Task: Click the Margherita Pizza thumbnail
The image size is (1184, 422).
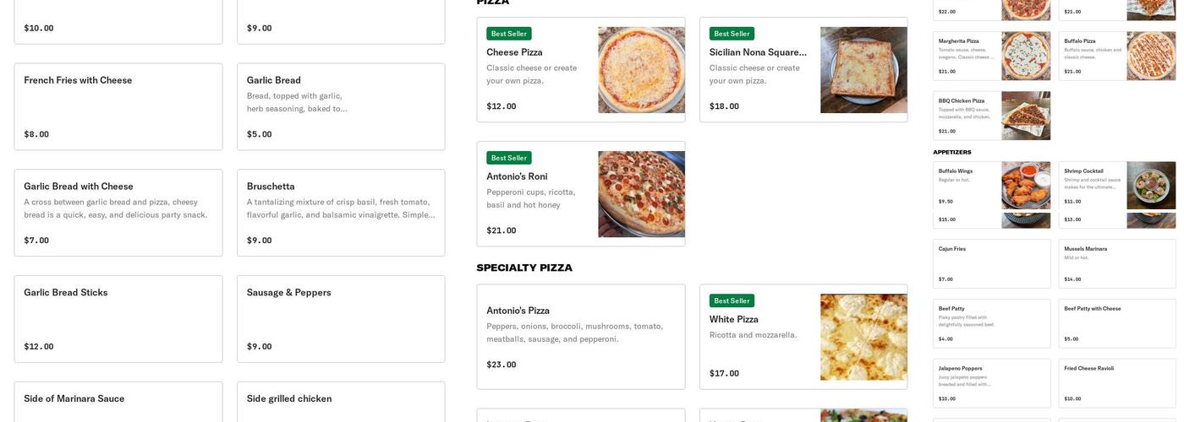Action: 1026,57
